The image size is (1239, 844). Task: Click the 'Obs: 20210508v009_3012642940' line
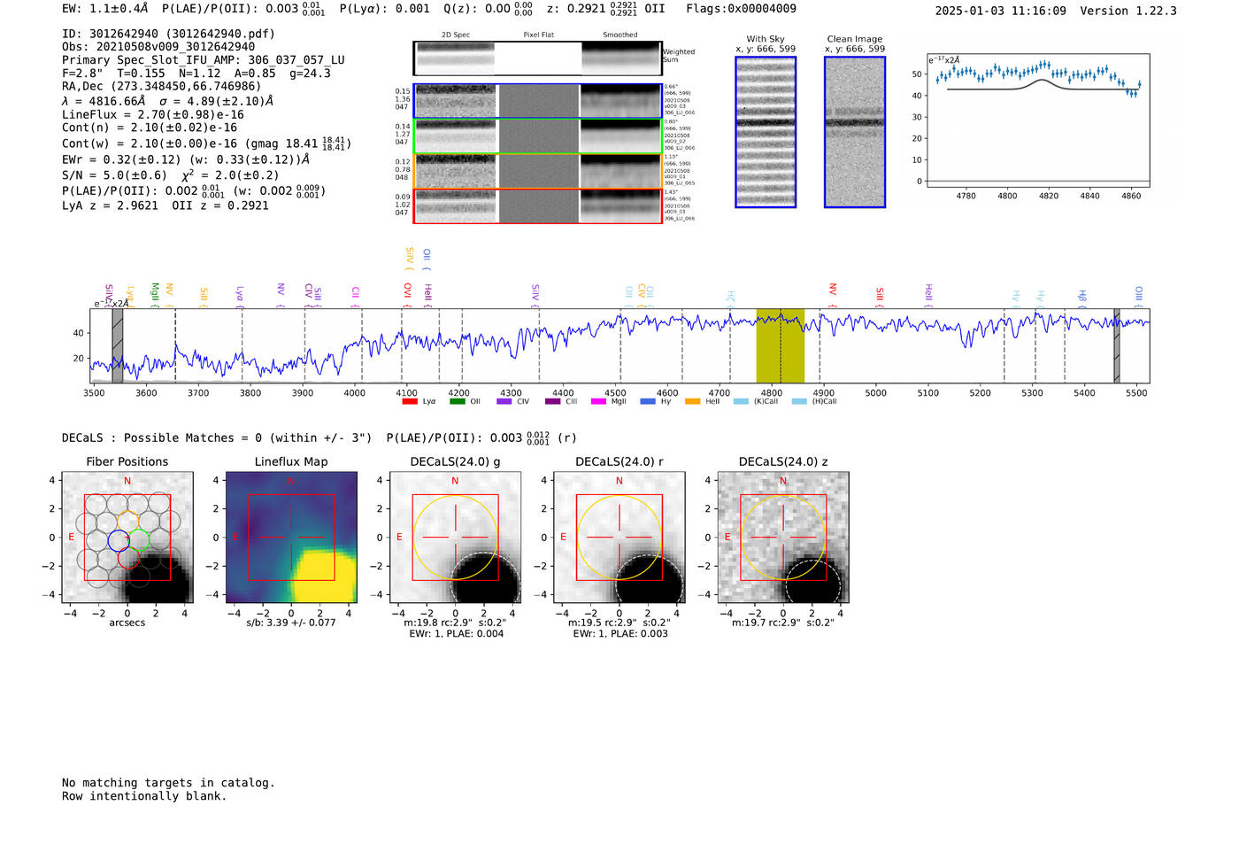[x=158, y=47]
